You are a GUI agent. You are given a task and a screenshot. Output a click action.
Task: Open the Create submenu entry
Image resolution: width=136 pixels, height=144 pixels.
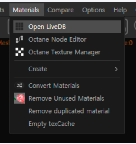[x=67, y=69]
